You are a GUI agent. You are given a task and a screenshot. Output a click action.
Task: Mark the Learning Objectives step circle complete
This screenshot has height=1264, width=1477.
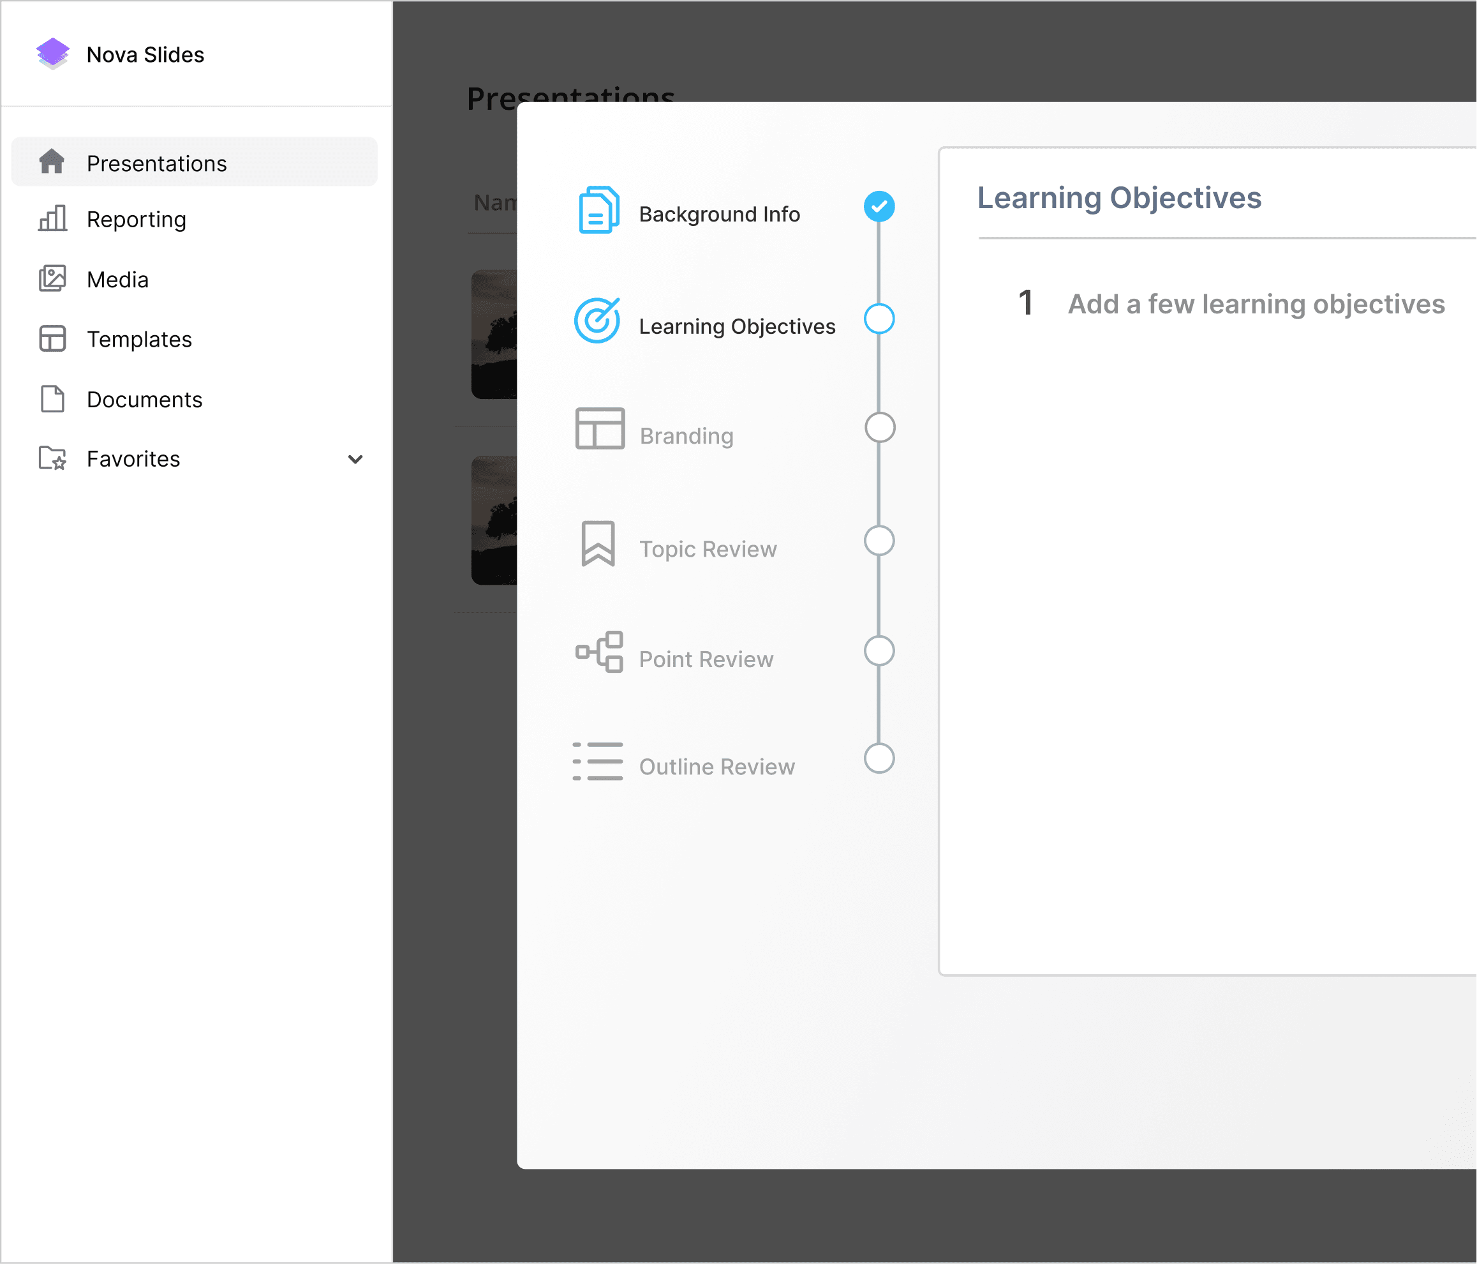coord(879,320)
